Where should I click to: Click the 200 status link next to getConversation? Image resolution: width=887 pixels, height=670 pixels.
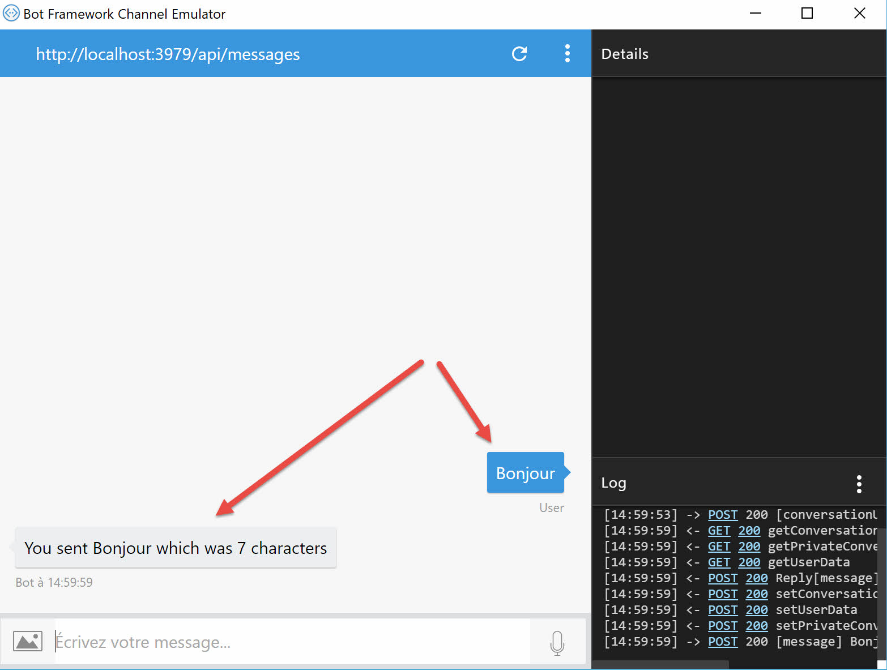[x=749, y=530]
